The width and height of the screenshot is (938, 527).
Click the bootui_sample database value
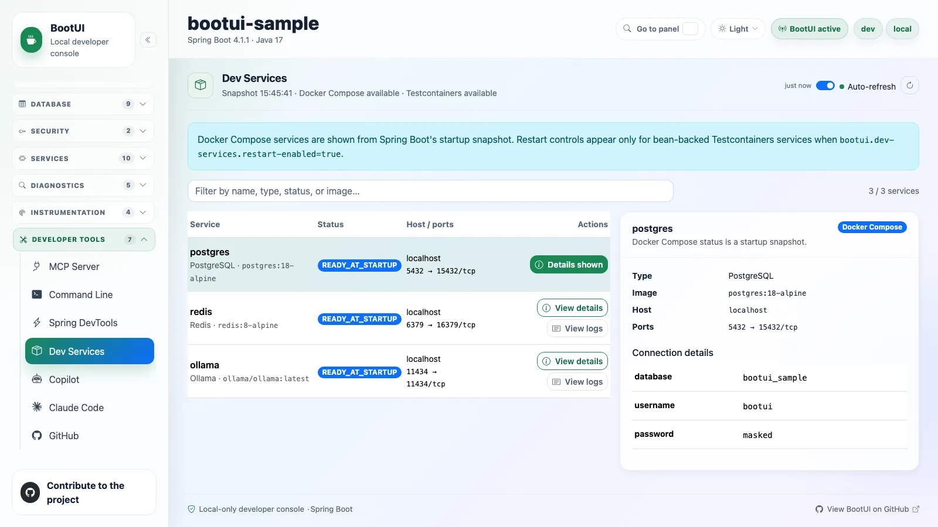pyautogui.click(x=775, y=378)
